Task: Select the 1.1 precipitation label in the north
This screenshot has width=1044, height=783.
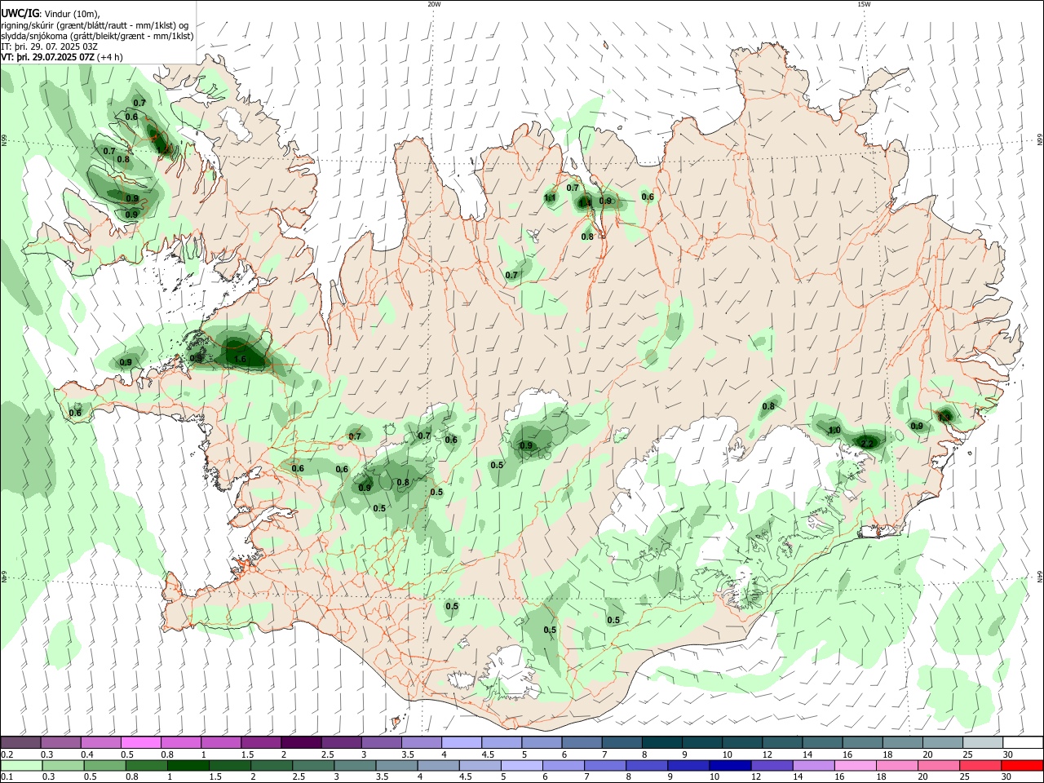Action: [550, 198]
